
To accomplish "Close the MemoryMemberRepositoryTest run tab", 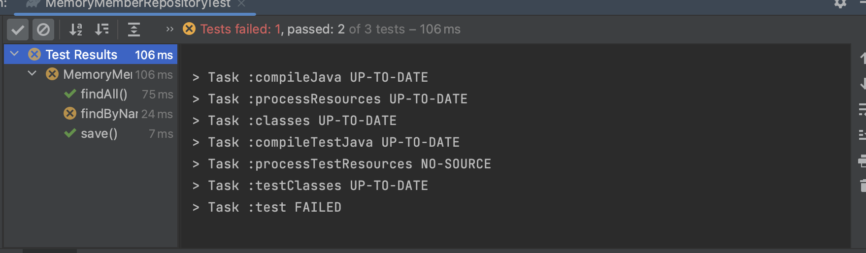I will (241, 4).
